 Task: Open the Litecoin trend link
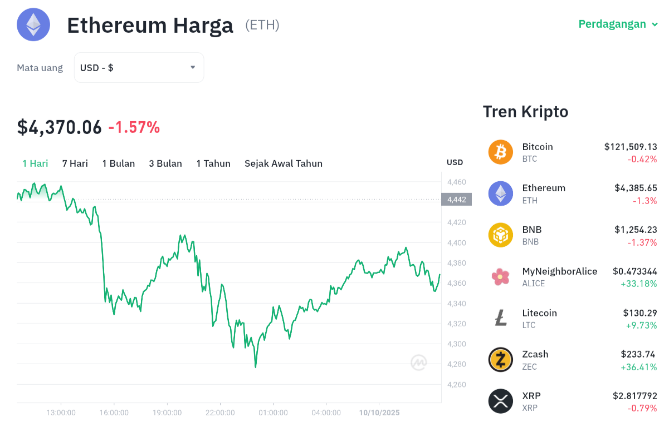click(x=539, y=313)
